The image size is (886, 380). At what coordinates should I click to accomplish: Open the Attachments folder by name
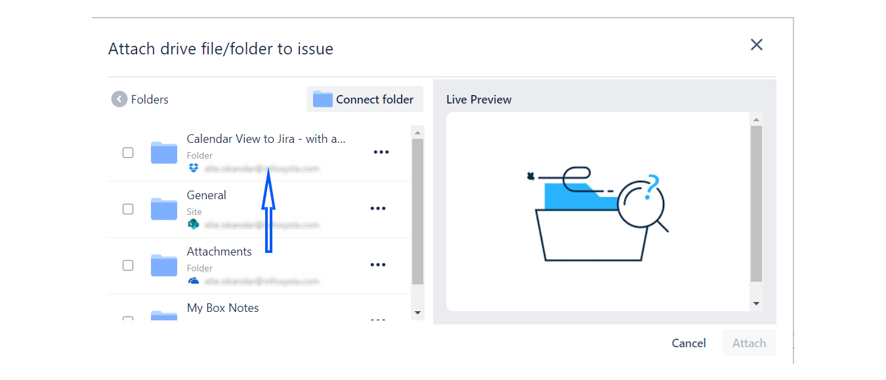pyautogui.click(x=219, y=252)
